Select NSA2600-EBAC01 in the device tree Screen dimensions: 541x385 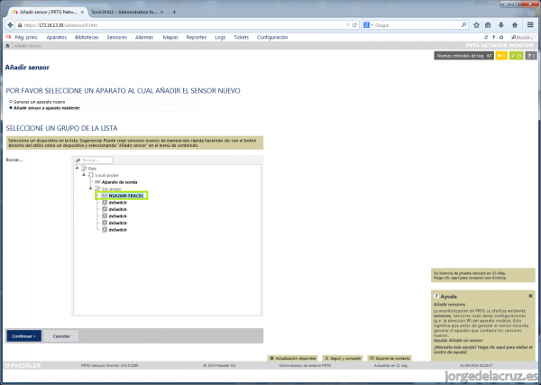[x=126, y=196]
